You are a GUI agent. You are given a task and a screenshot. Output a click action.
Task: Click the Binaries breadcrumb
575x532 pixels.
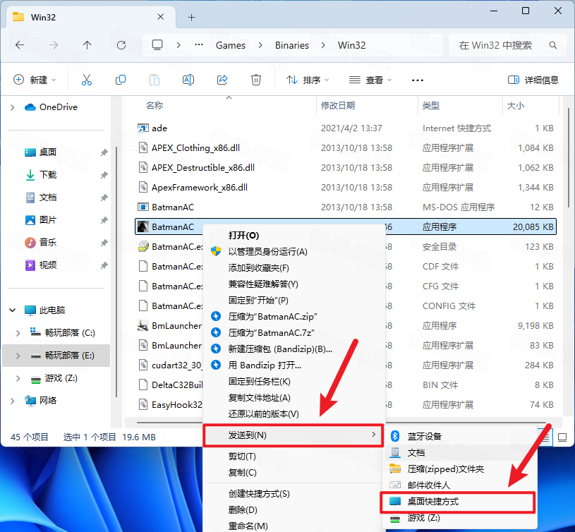point(292,45)
